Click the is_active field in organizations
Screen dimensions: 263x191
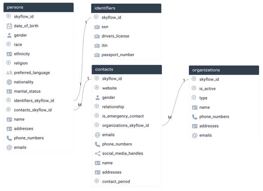click(224, 89)
